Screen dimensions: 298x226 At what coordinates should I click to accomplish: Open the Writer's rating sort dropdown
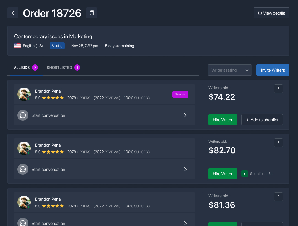pyautogui.click(x=230, y=70)
